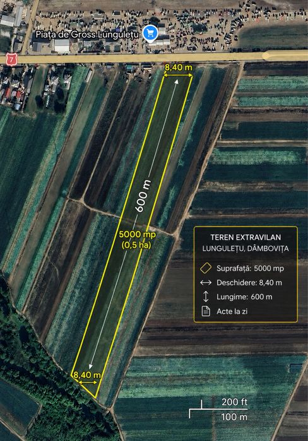Click the TEREN EXTRAVILAN heading
This screenshot has height=441, width=308.
pos(246,237)
